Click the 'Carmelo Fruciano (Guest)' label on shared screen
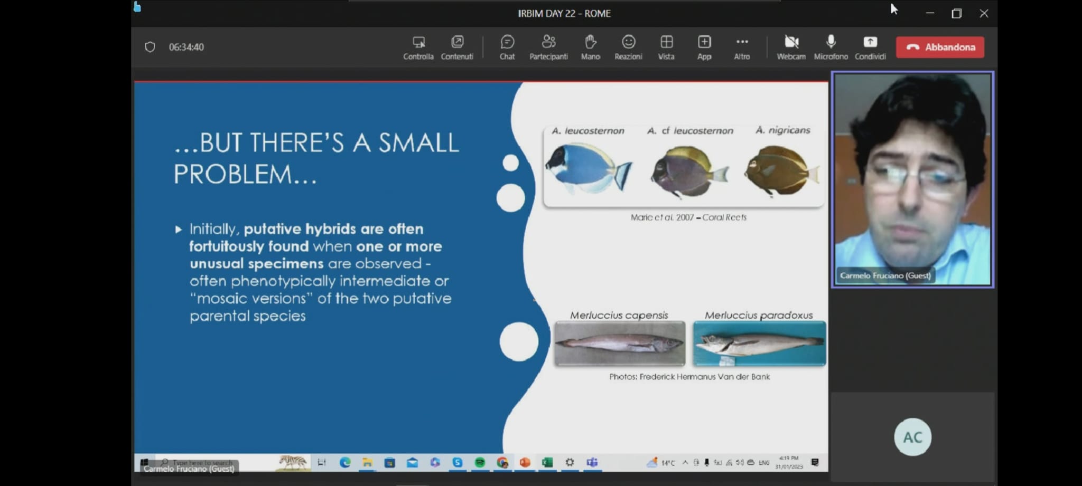The width and height of the screenshot is (1082, 486). (x=189, y=469)
